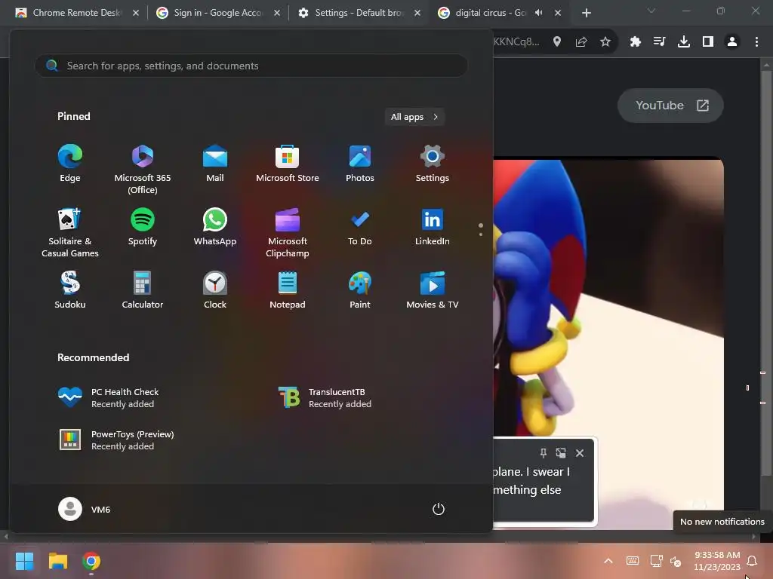Open the touch keyboard tray icon
773x579 pixels.
coord(633,561)
